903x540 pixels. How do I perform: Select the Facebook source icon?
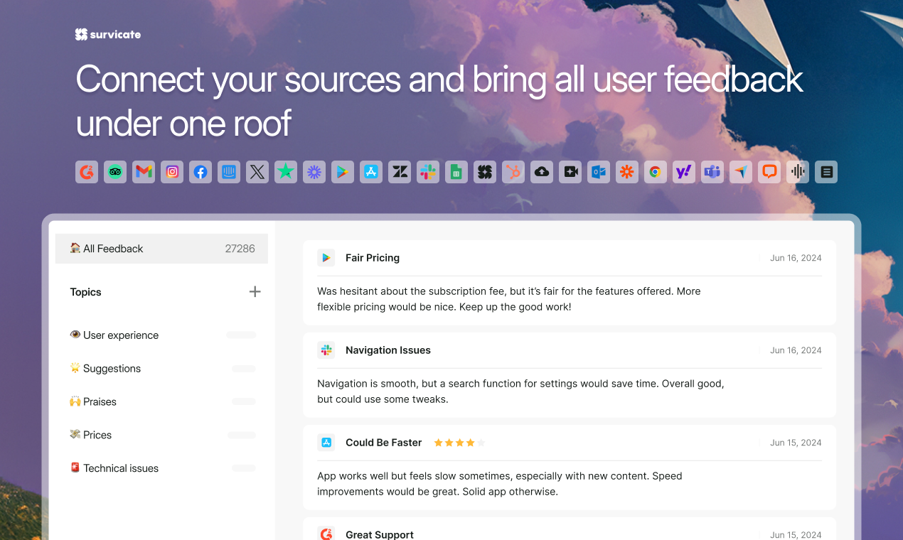click(x=201, y=172)
